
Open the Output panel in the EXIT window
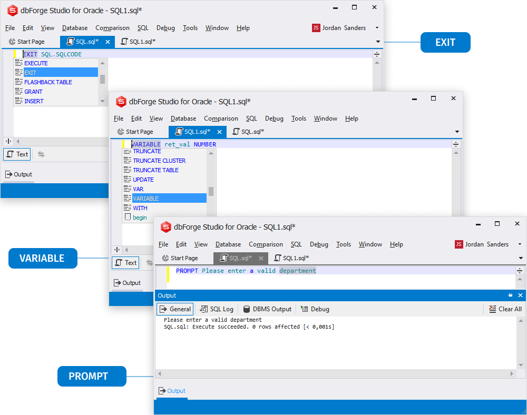click(x=19, y=175)
